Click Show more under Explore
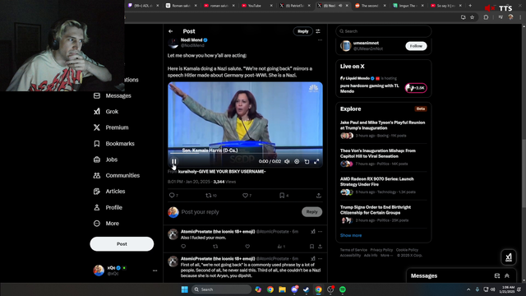This screenshot has height=296, width=526. tap(351, 235)
